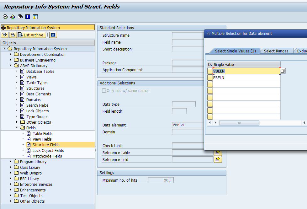Select Table Types tree item
Viewport: 307px width, 209px height.
(x=37, y=83)
